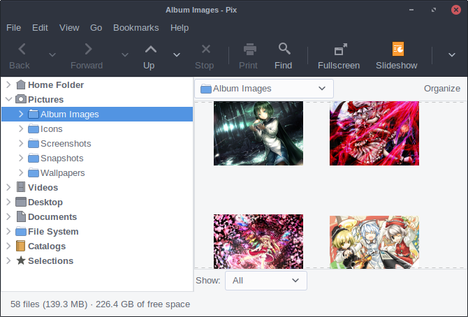Expand the Selections tree node
The width and height of the screenshot is (468, 317).
pyautogui.click(x=8, y=260)
